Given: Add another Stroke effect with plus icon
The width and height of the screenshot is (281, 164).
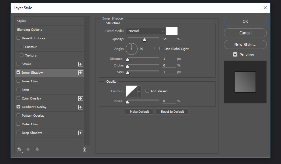Looking at the screenshot, I should click(81, 64).
